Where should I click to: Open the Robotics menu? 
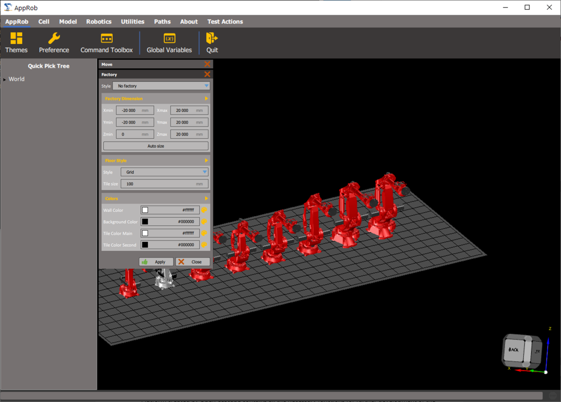99,22
